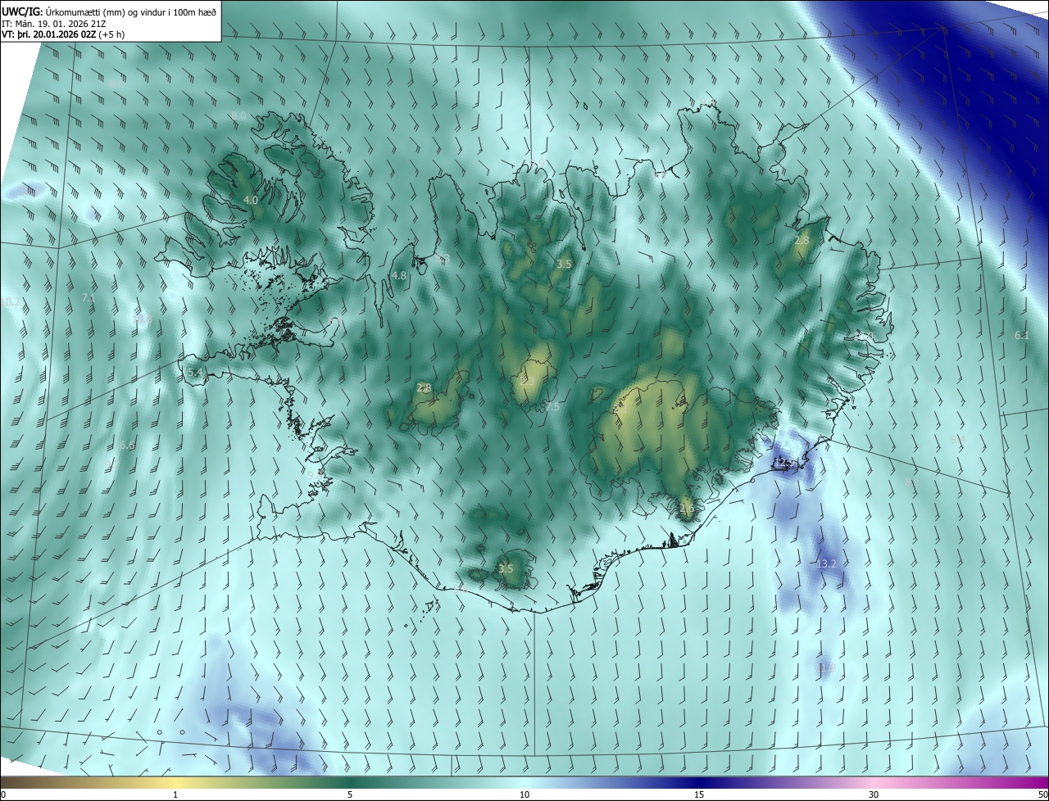The width and height of the screenshot is (1049, 801).
Task: Click the 7.1 precipitation value on the map
Action: coord(89,298)
